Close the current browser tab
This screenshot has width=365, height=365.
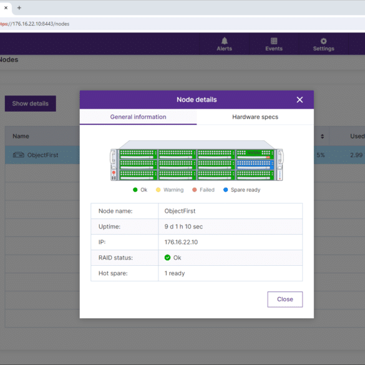pos(6,7)
